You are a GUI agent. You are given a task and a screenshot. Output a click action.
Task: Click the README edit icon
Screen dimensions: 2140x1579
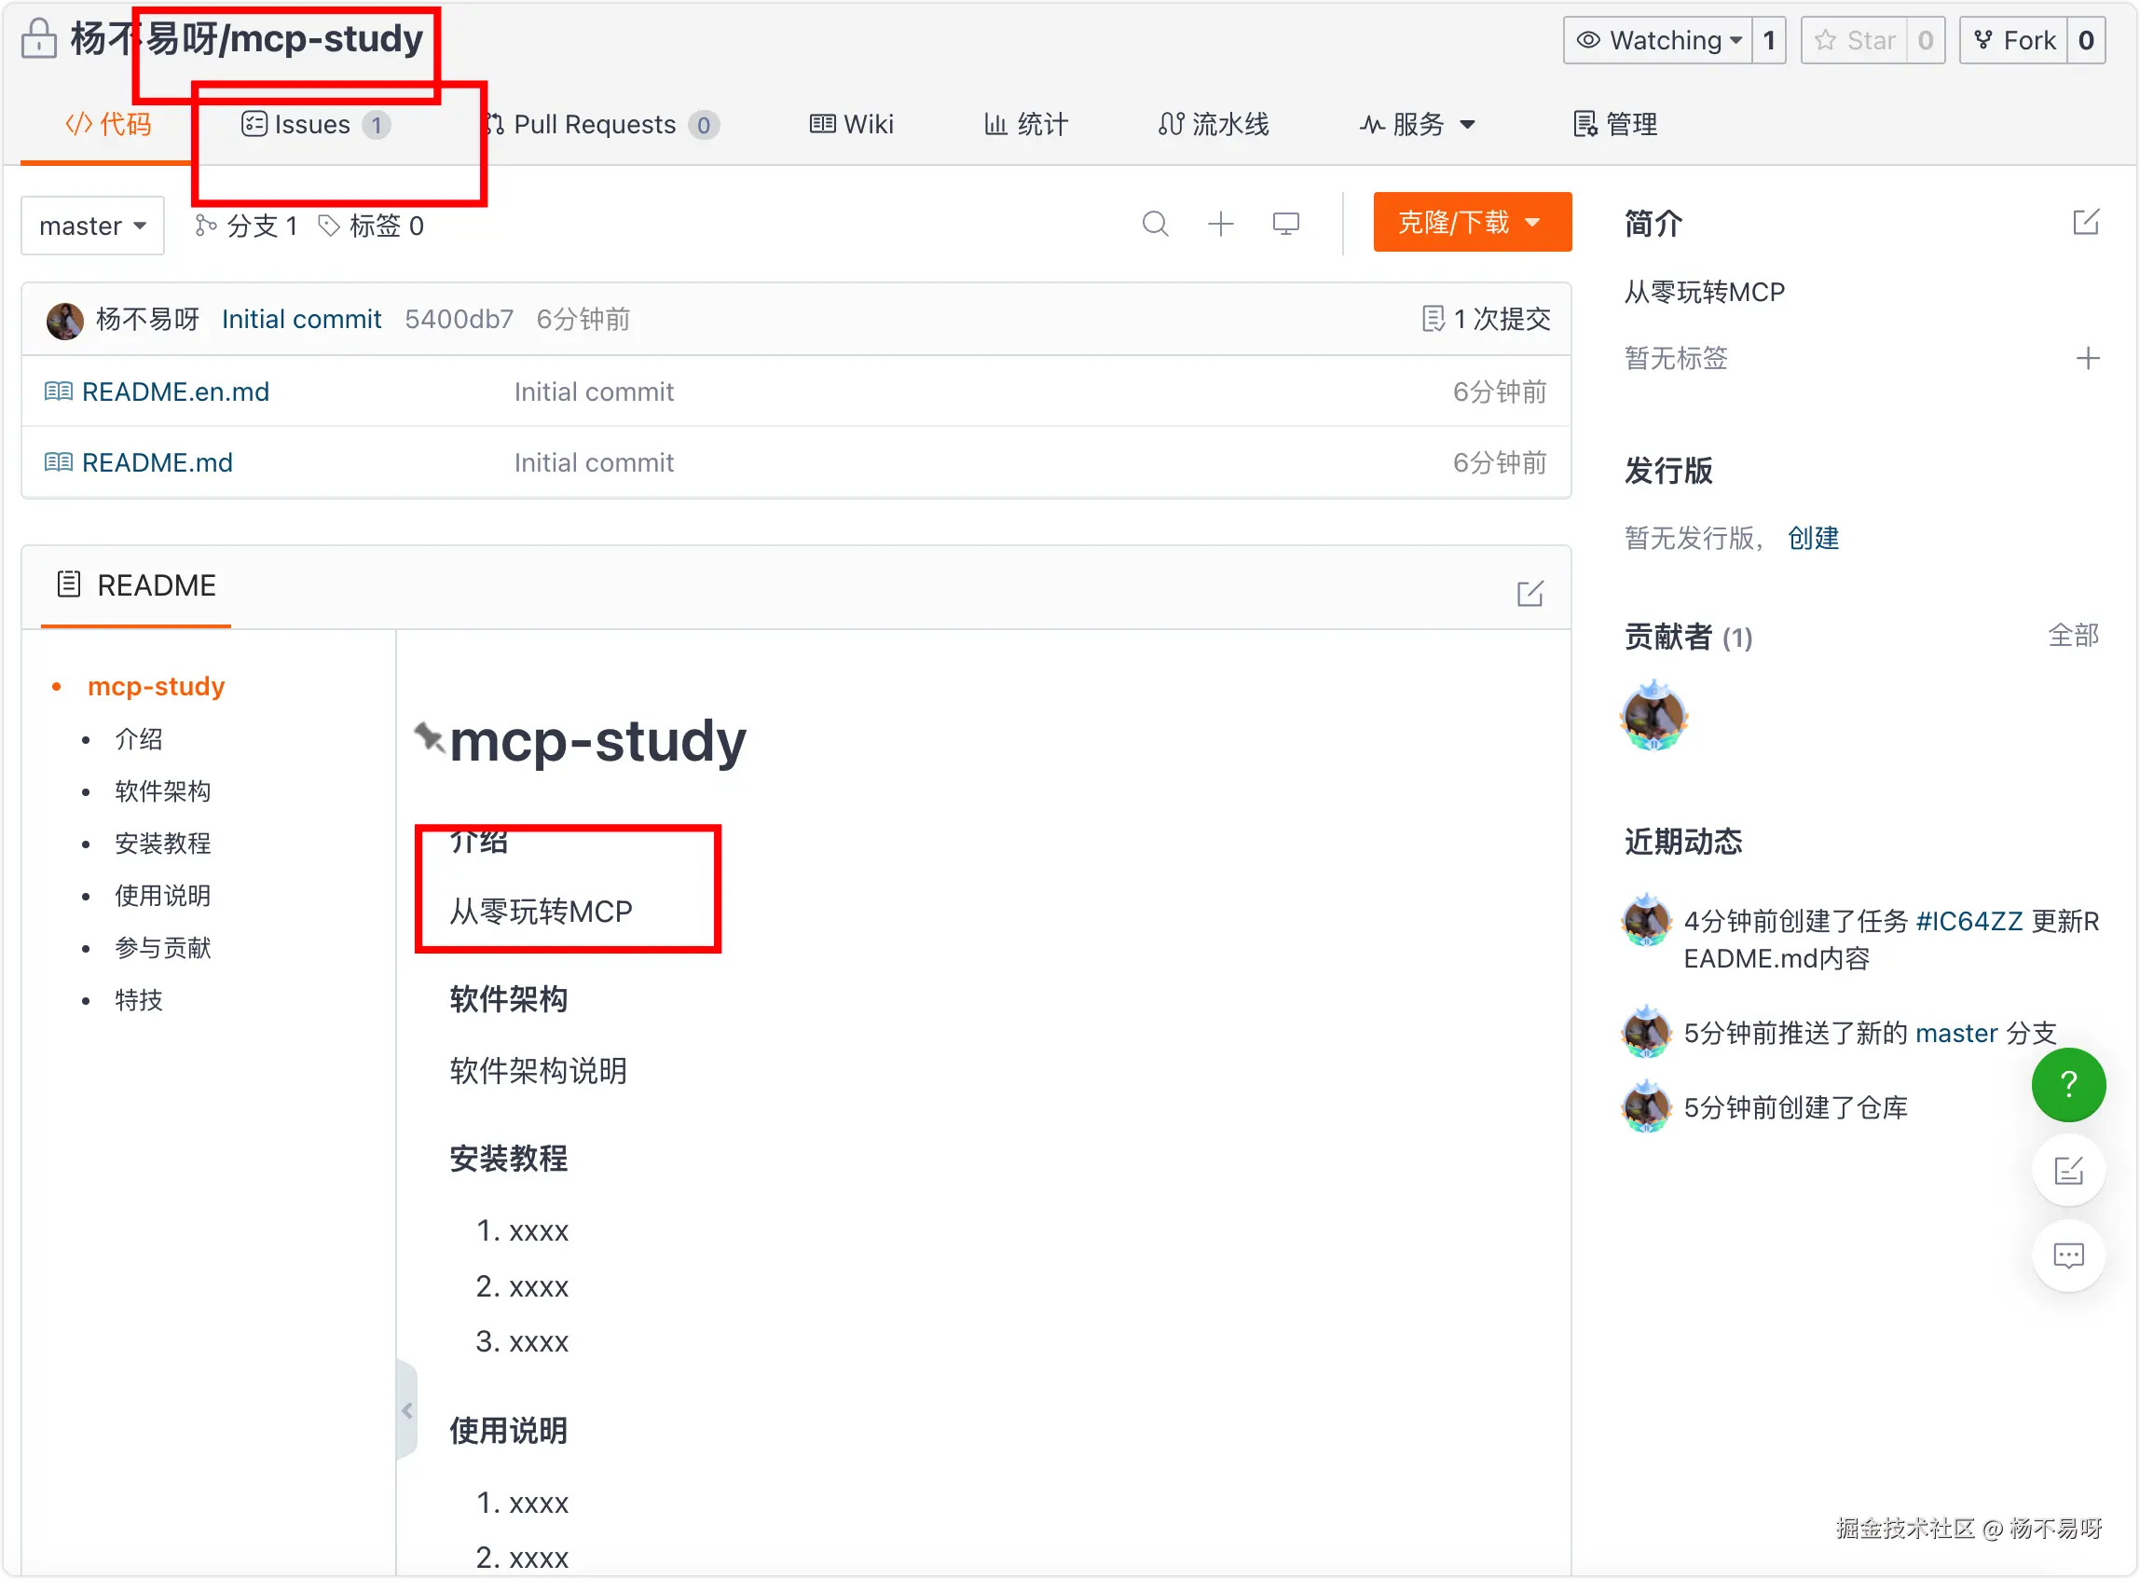pos(1530,594)
